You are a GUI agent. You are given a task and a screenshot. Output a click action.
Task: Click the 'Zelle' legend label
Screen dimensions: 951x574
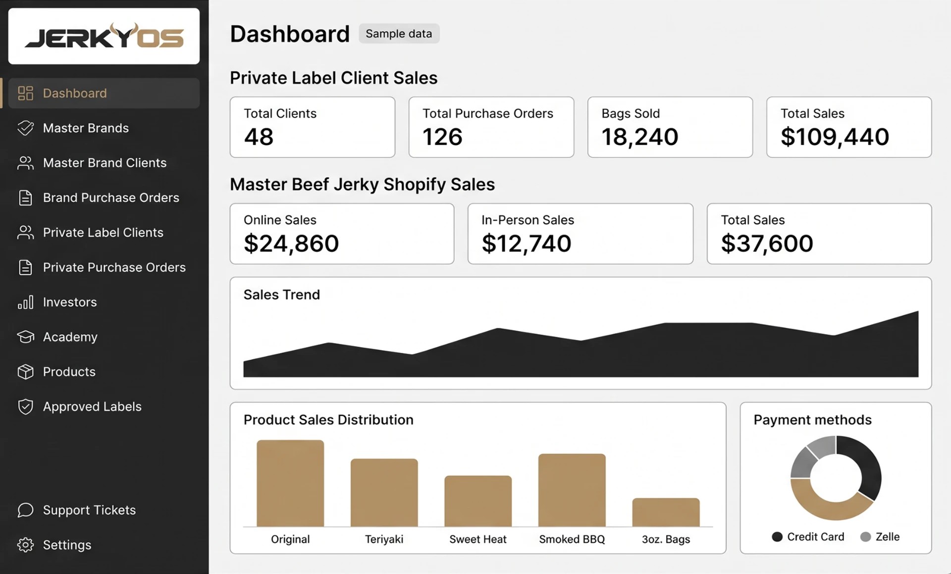click(x=888, y=537)
